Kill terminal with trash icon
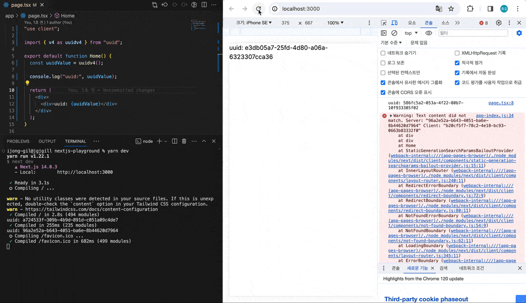Image resolution: width=526 pixels, height=303 pixels. [x=184, y=142]
